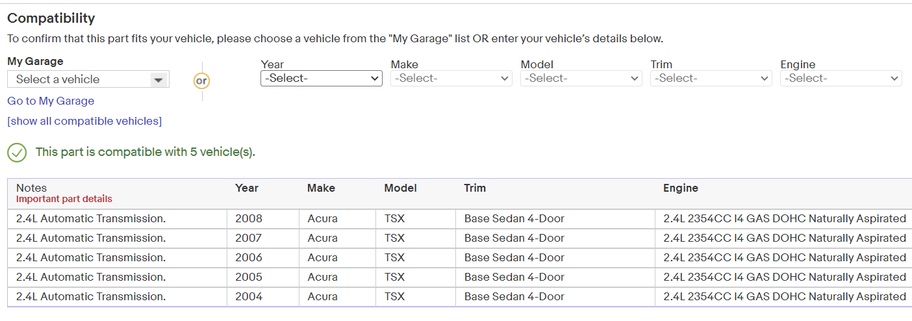Click 'show all compatible vehicles' link

pos(84,121)
